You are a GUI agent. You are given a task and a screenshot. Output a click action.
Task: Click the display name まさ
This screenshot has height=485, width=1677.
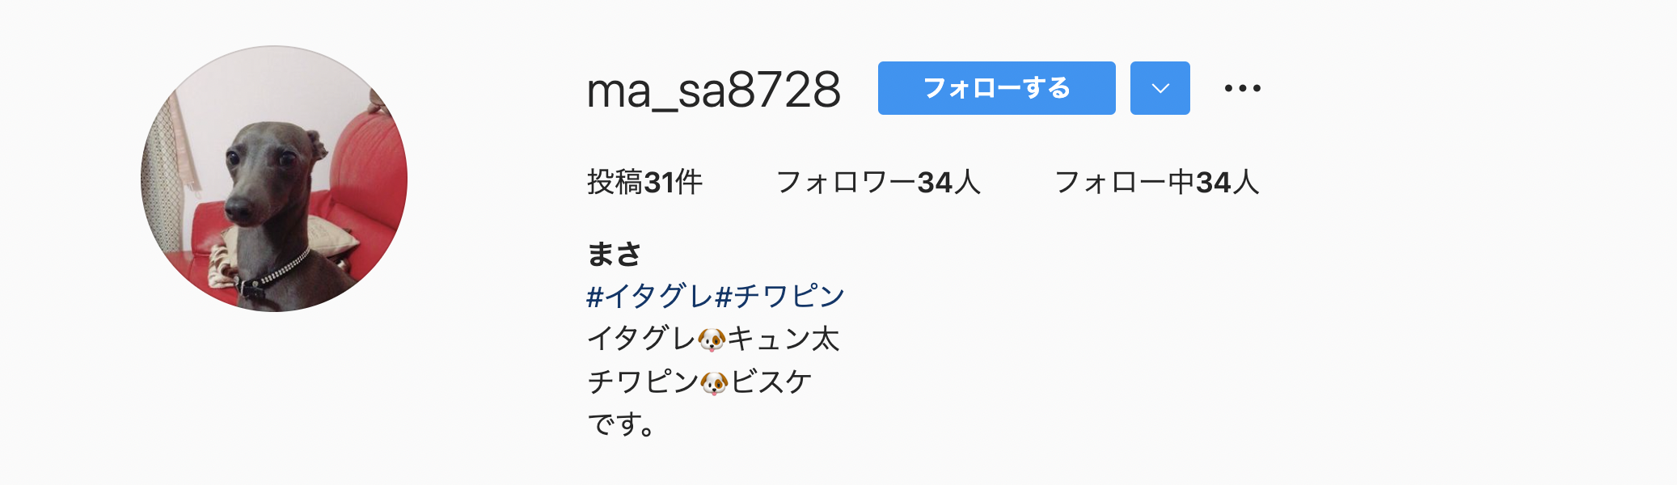614,254
